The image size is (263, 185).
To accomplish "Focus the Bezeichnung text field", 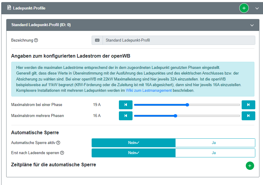I will (179, 40).
